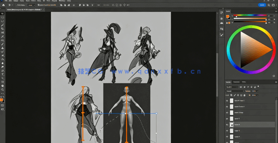
Task: Click the layer Opacity value field
Action: coord(254,91)
